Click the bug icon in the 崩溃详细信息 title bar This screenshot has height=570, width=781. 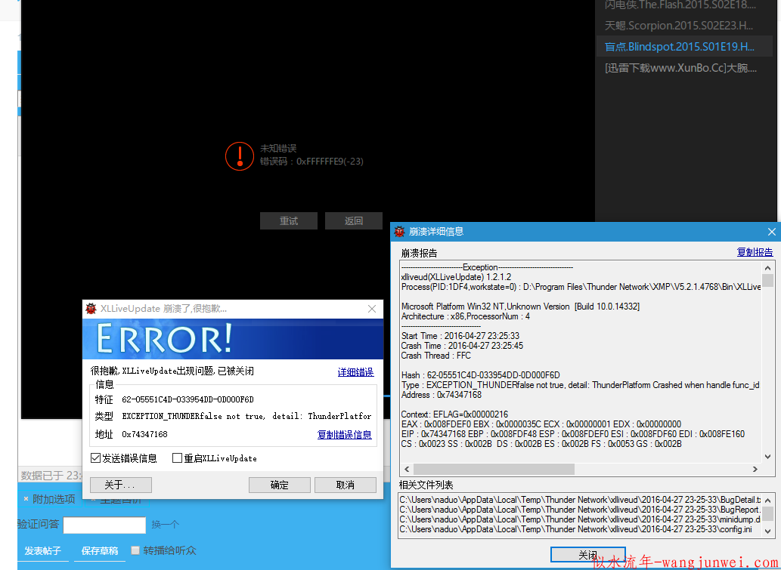(399, 232)
